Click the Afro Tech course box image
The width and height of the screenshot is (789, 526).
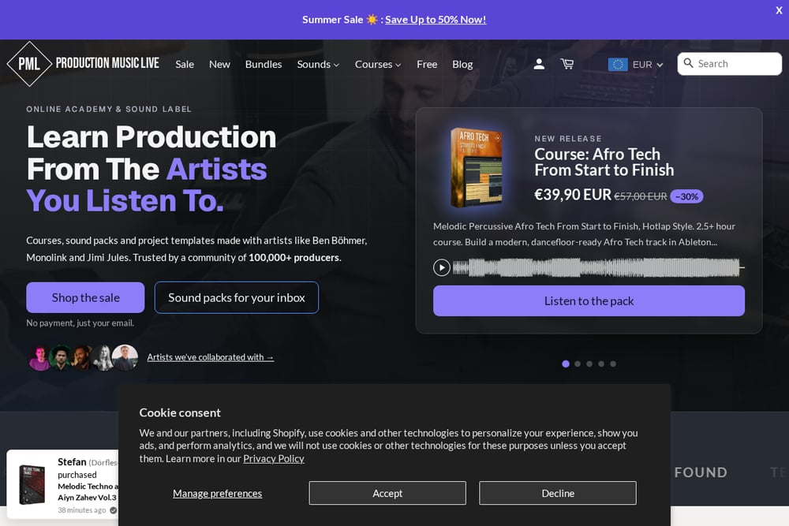click(x=476, y=167)
